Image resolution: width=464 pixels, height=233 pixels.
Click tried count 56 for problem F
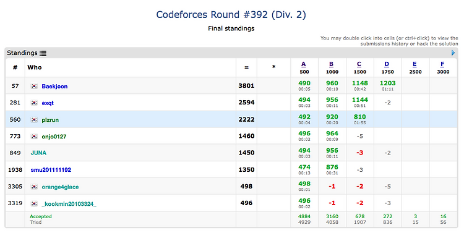tap(443, 222)
